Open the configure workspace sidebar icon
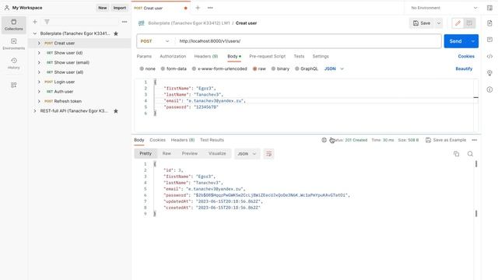498x280 pixels. pyautogui.click(x=14, y=85)
